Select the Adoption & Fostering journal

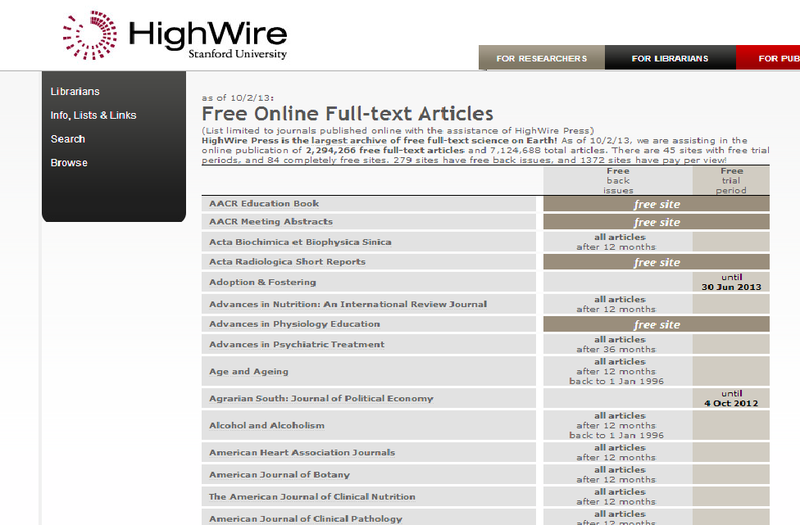tap(262, 283)
